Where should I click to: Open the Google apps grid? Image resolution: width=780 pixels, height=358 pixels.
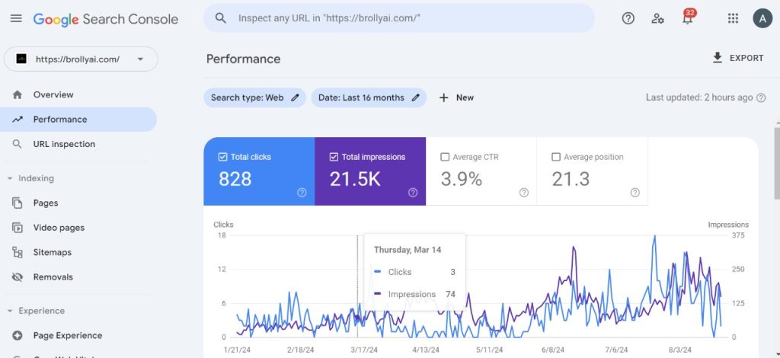coord(733,18)
